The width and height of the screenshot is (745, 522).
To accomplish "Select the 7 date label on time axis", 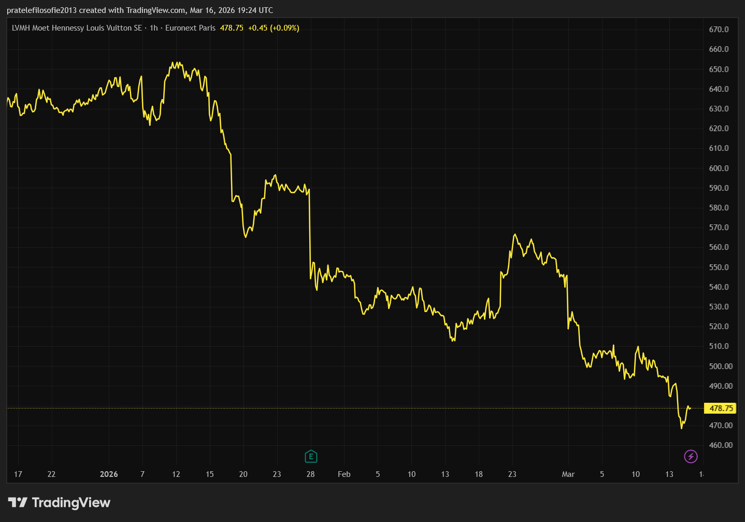I will [142, 474].
